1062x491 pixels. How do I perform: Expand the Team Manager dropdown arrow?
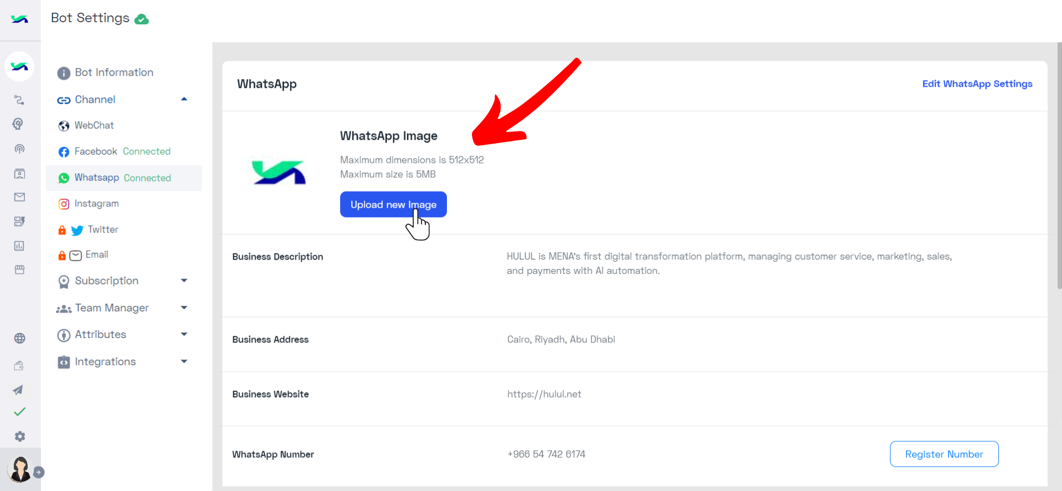pos(184,308)
